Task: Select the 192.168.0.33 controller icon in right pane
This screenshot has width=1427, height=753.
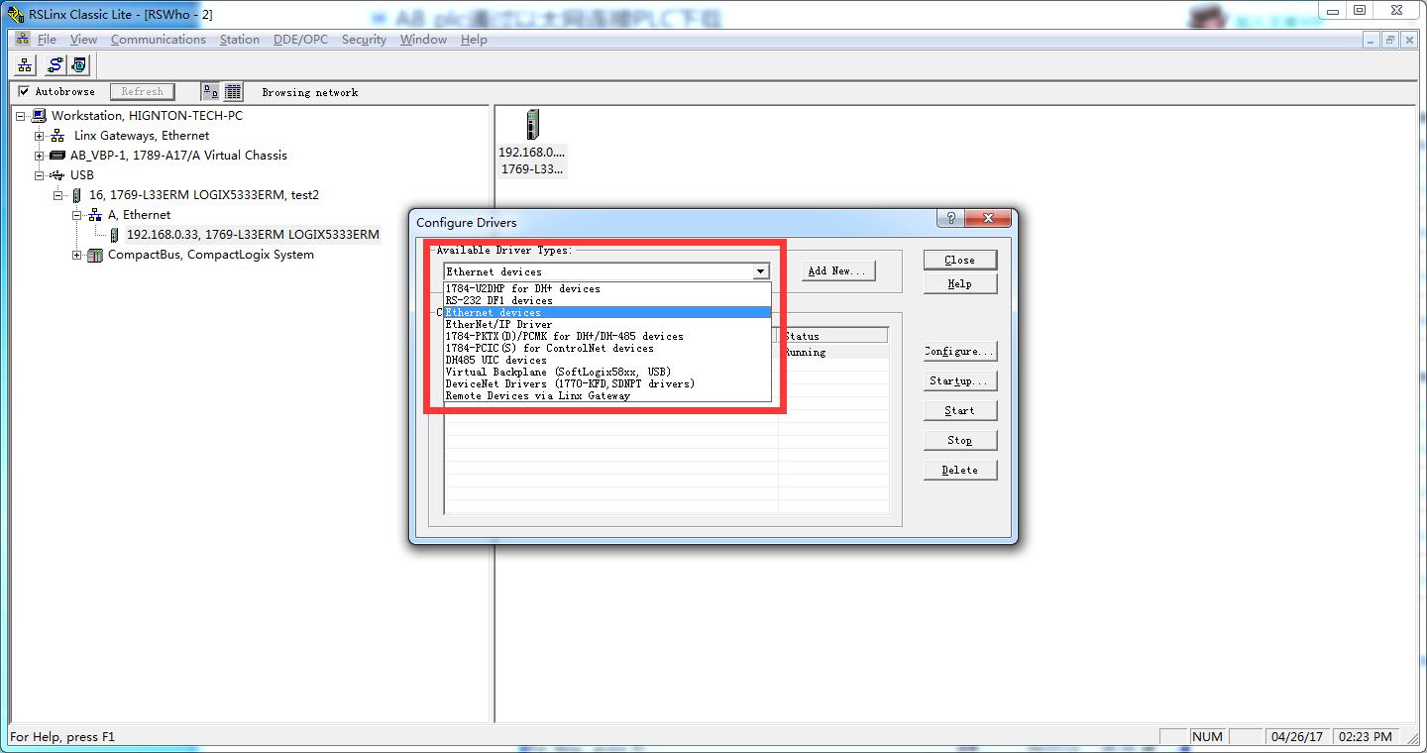Action: (533, 126)
